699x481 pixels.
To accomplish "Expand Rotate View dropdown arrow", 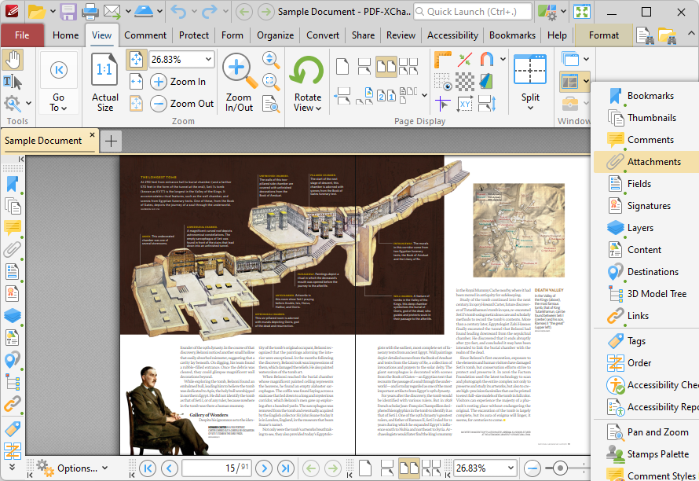I will (x=318, y=108).
